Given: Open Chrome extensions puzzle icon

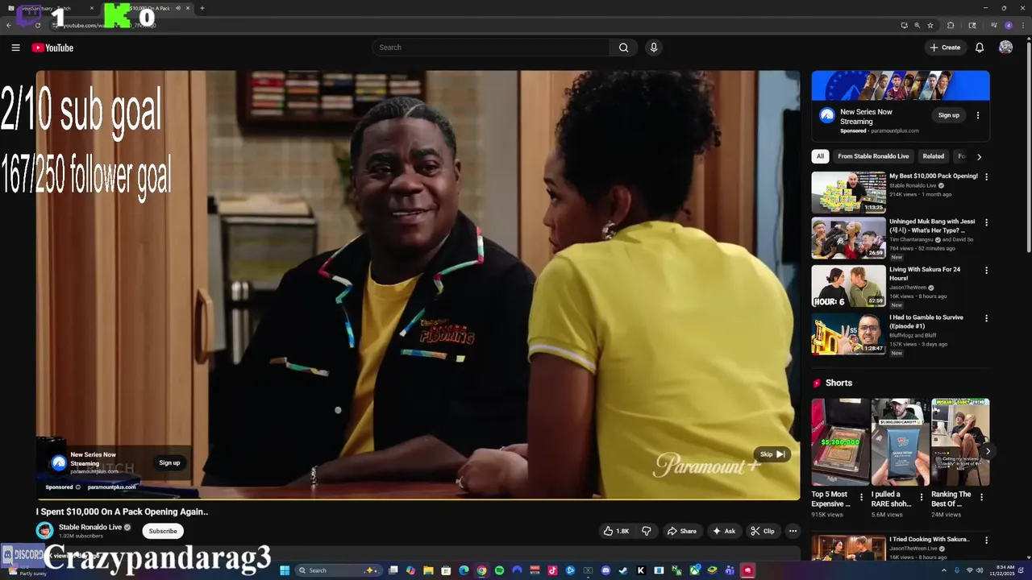Looking at the screenshot, I should (x=951, y=25).
